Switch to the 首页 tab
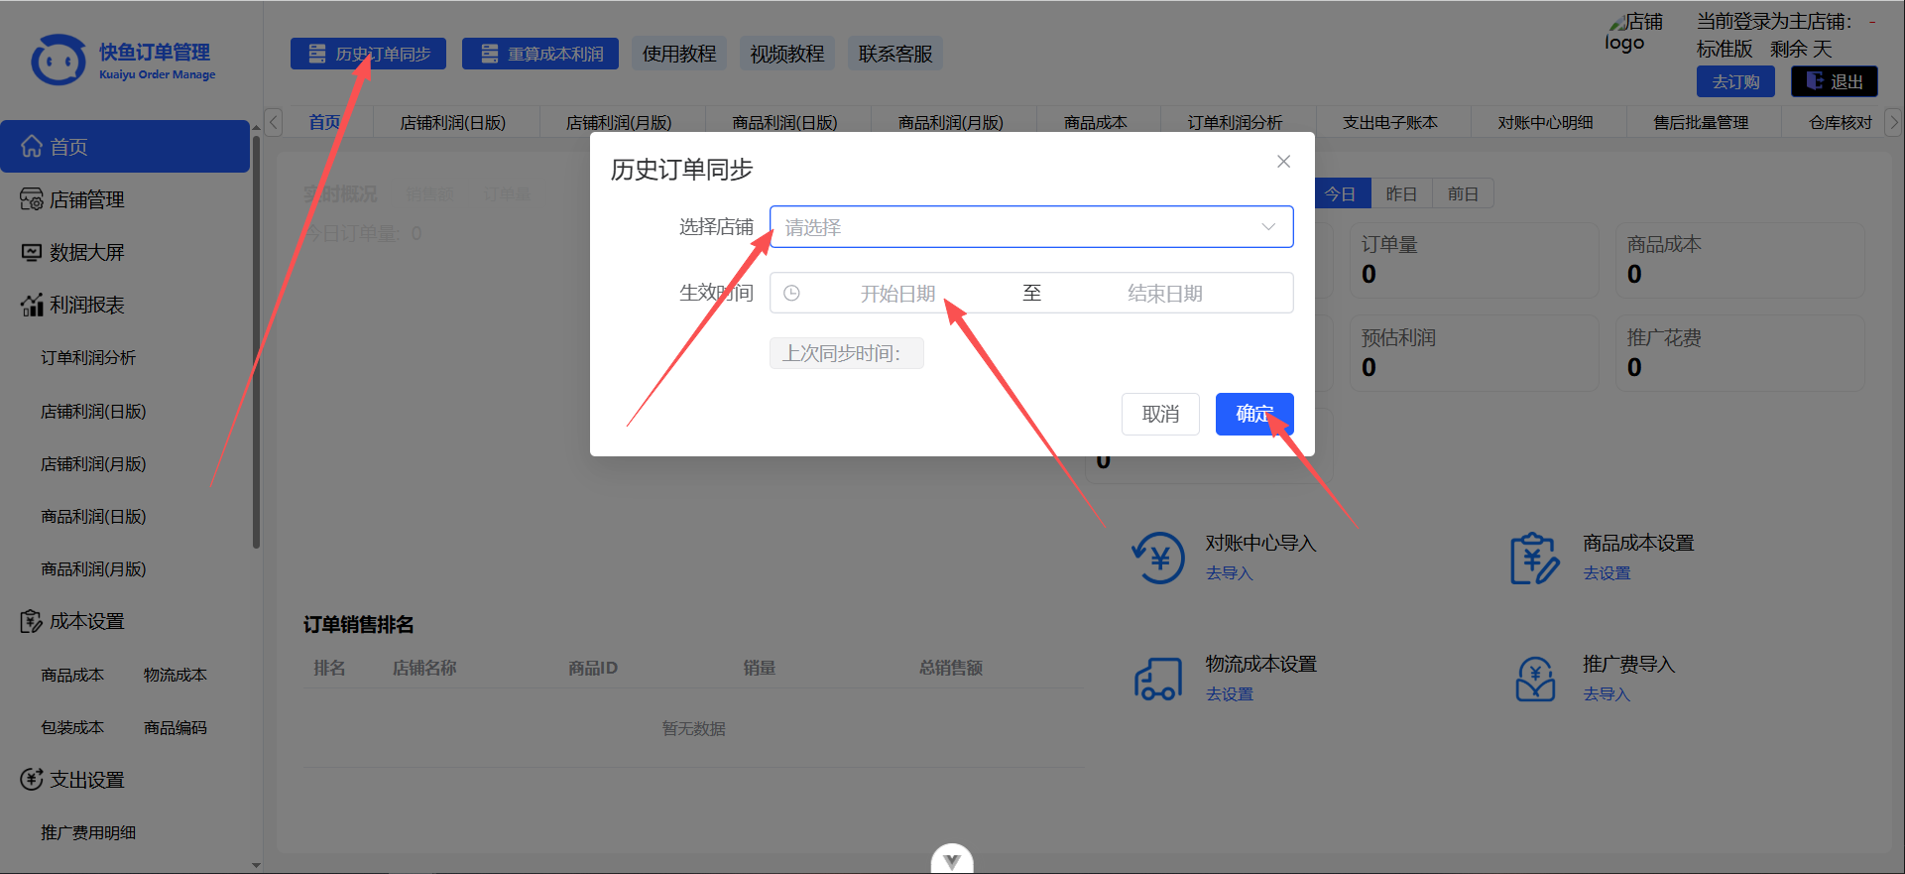This screenshot has height=874, width=1905. pyautogui.click(x=324, y=122)
